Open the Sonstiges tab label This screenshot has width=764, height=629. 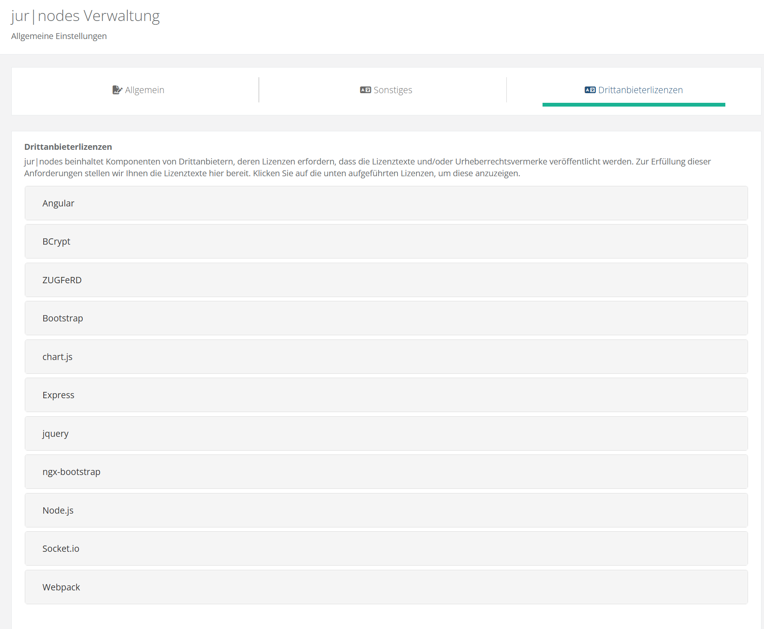pos(393,90)
